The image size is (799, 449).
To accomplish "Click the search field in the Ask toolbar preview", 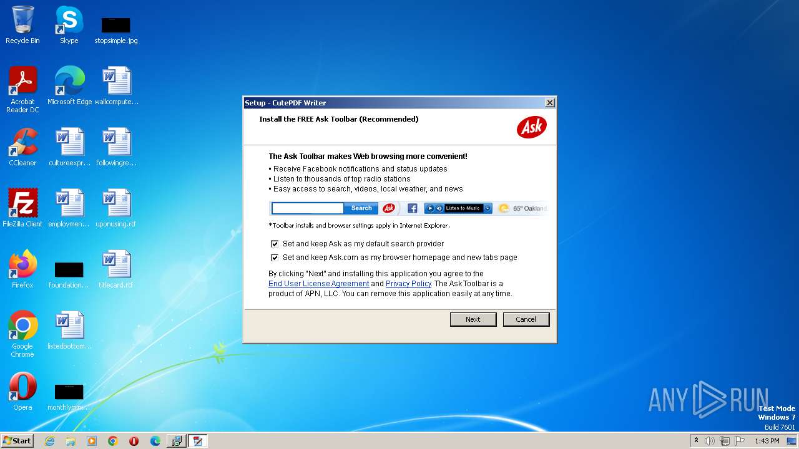I will pos(308,208).
